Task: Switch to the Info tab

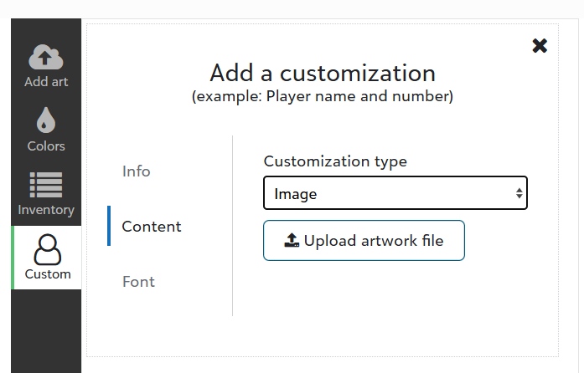Action: point(137,171)
